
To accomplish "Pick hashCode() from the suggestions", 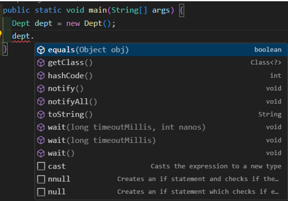I will point(161,76).
